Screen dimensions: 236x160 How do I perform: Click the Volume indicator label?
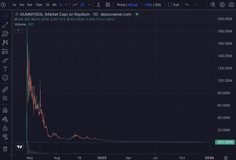(x=20, y=24)
